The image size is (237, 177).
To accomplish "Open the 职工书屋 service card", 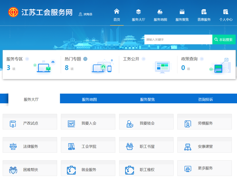I will point(146,145).
